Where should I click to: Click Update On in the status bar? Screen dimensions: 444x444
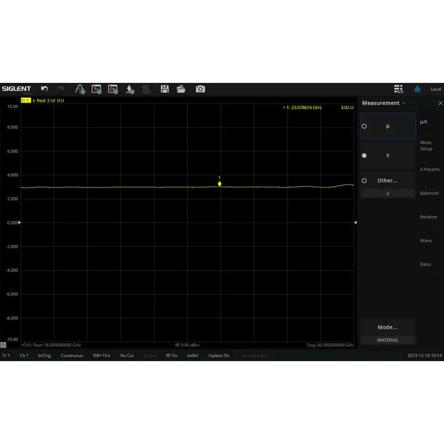tap(219, 355)
